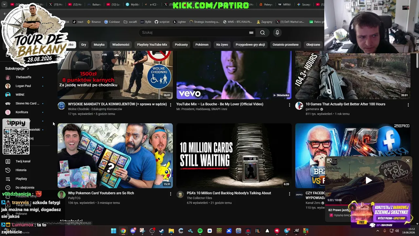Open gameranx channel avatar

299,106
